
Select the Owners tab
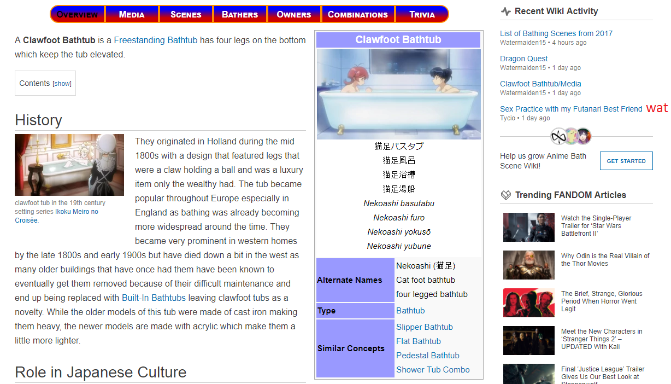294,14
